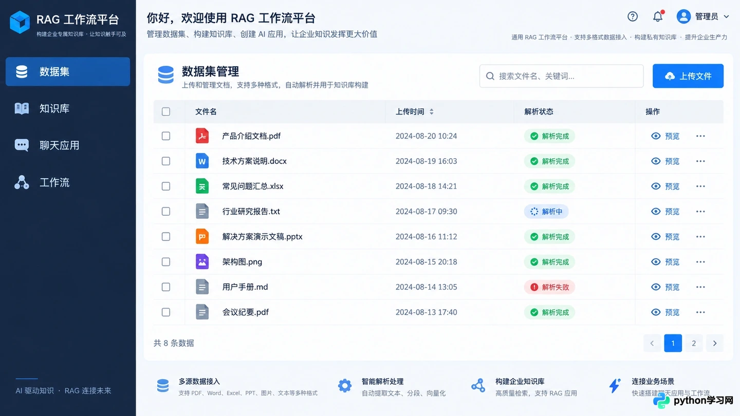Open more actions for 会议纪要.pdf
This screenshot has height=416, width=740.
click(x=700, y=312)
